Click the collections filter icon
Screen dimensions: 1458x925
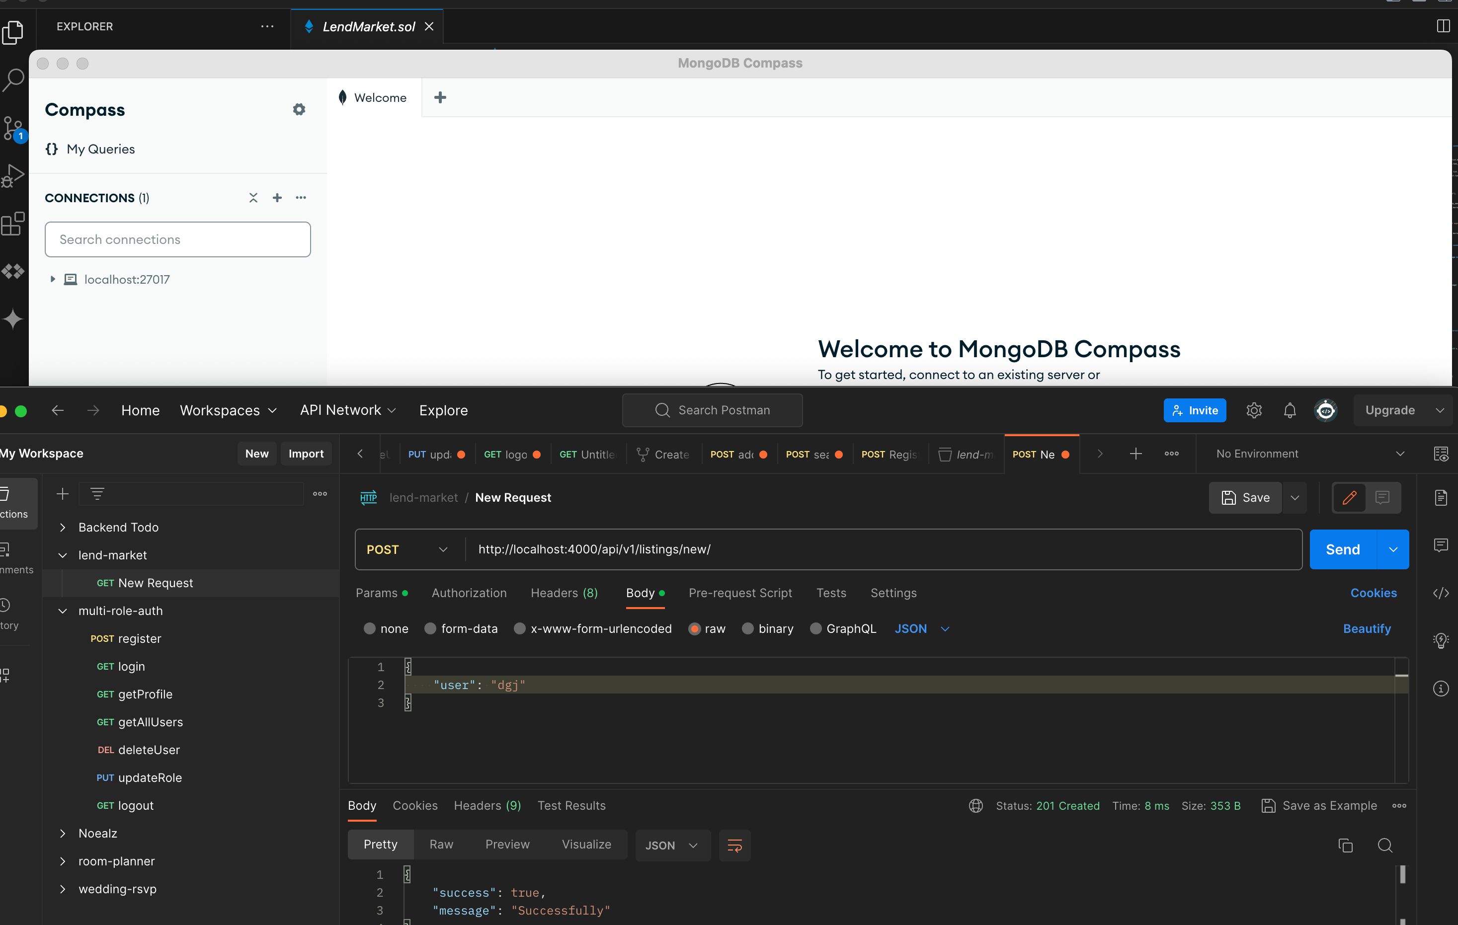point(97,493)
